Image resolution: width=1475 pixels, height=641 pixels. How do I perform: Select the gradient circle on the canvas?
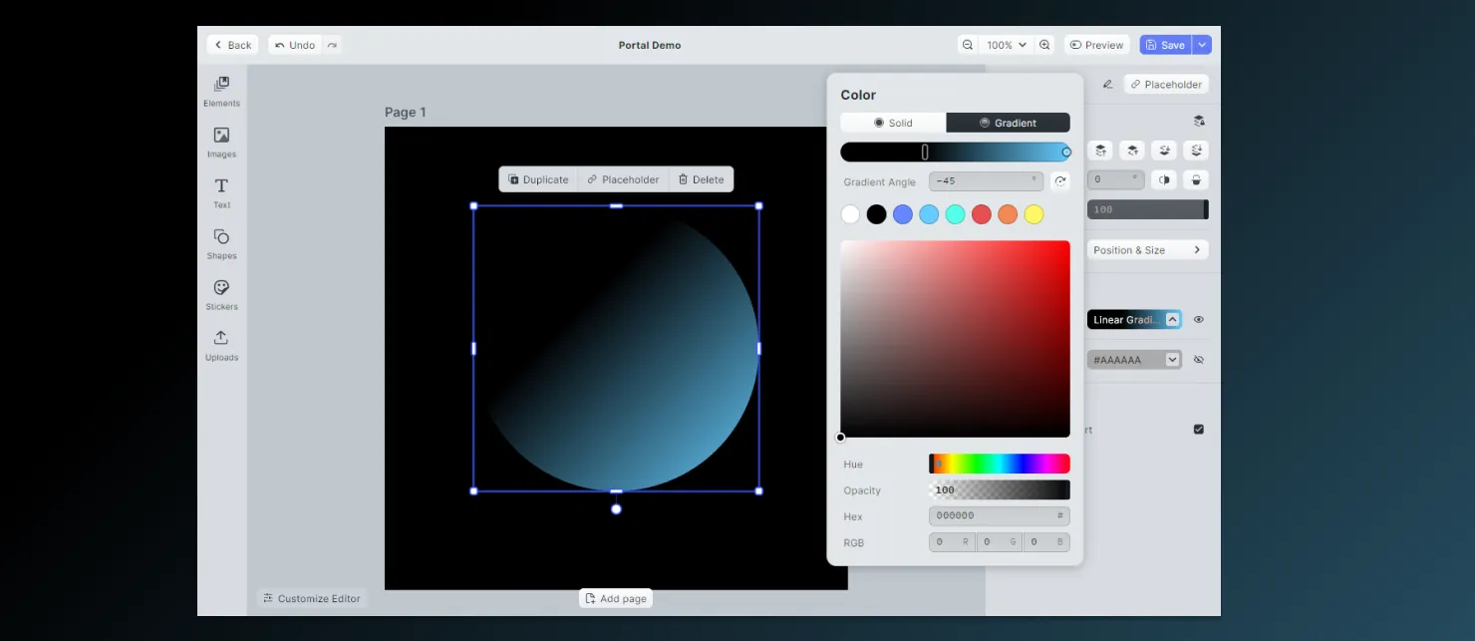click(616, 348)
